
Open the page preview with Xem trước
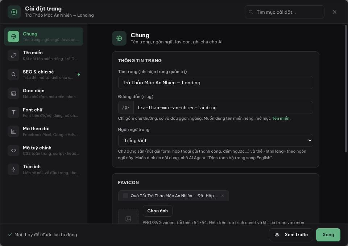(291, 235)
